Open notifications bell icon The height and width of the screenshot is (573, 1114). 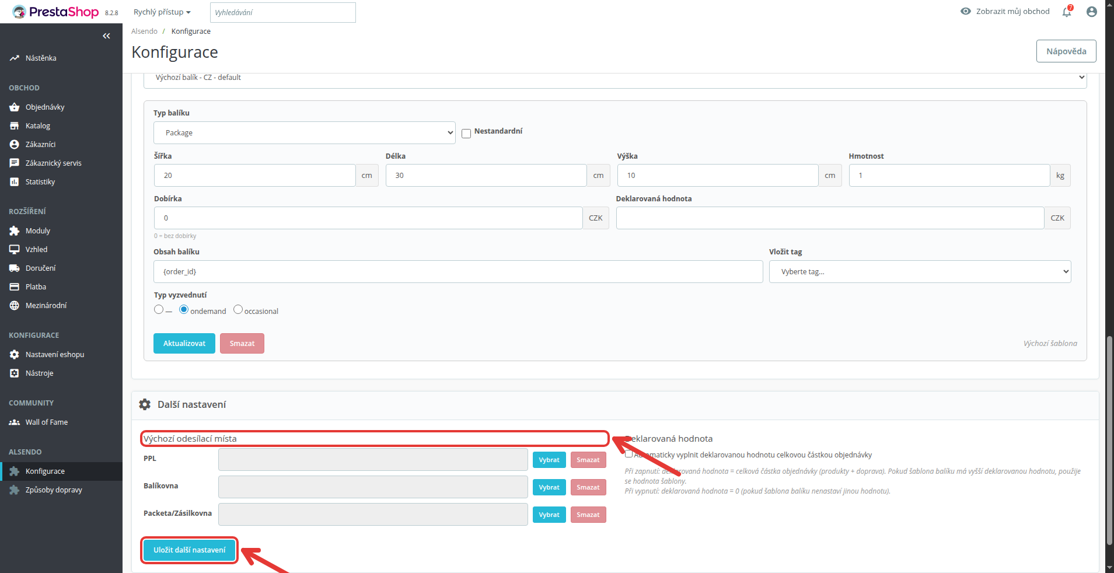click(x=1067, y=11)
